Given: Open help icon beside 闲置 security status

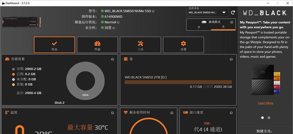Looking at the screenshot, I should pyautogui.click(x=114, y=28).
